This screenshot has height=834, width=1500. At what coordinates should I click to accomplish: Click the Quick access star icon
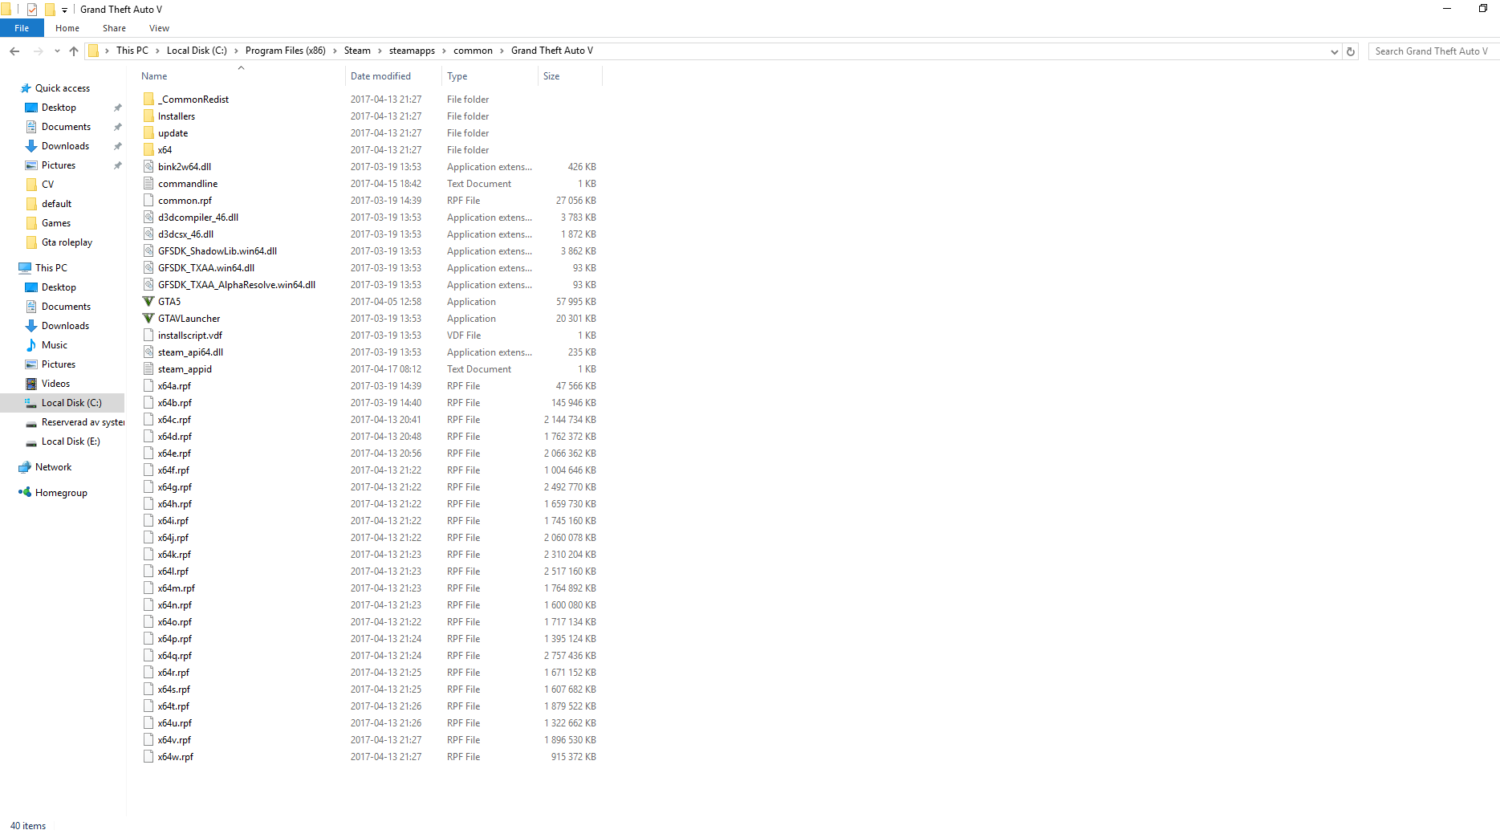tap(26, 88)
